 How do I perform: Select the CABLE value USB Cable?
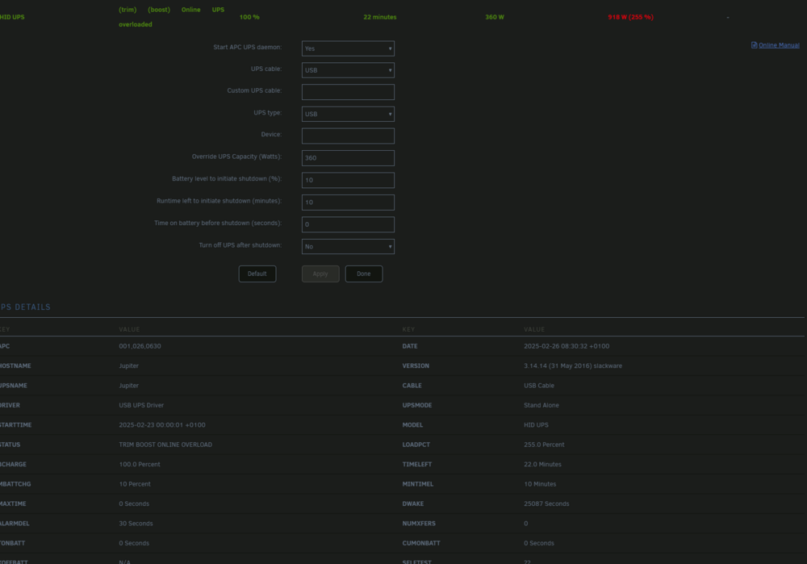pos(539,386)
